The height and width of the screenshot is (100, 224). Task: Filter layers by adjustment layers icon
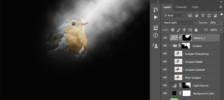[x=196, y=16]
